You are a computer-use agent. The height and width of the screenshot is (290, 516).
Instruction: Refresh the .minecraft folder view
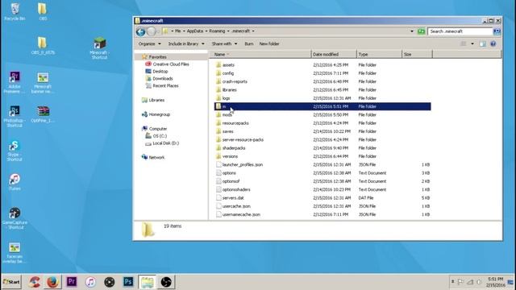point(421,31)
